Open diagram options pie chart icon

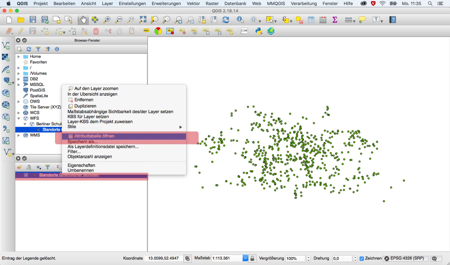click(x=158, y=31)
